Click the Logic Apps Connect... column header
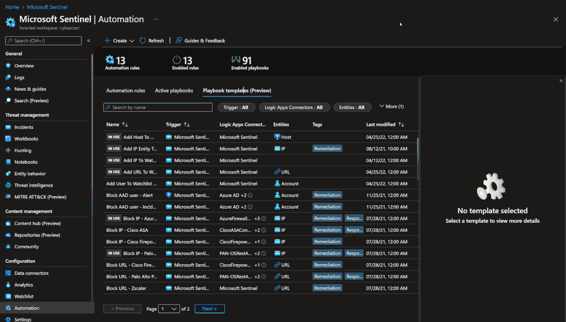Viewport: 566px width, 322px height. point(242,125)
